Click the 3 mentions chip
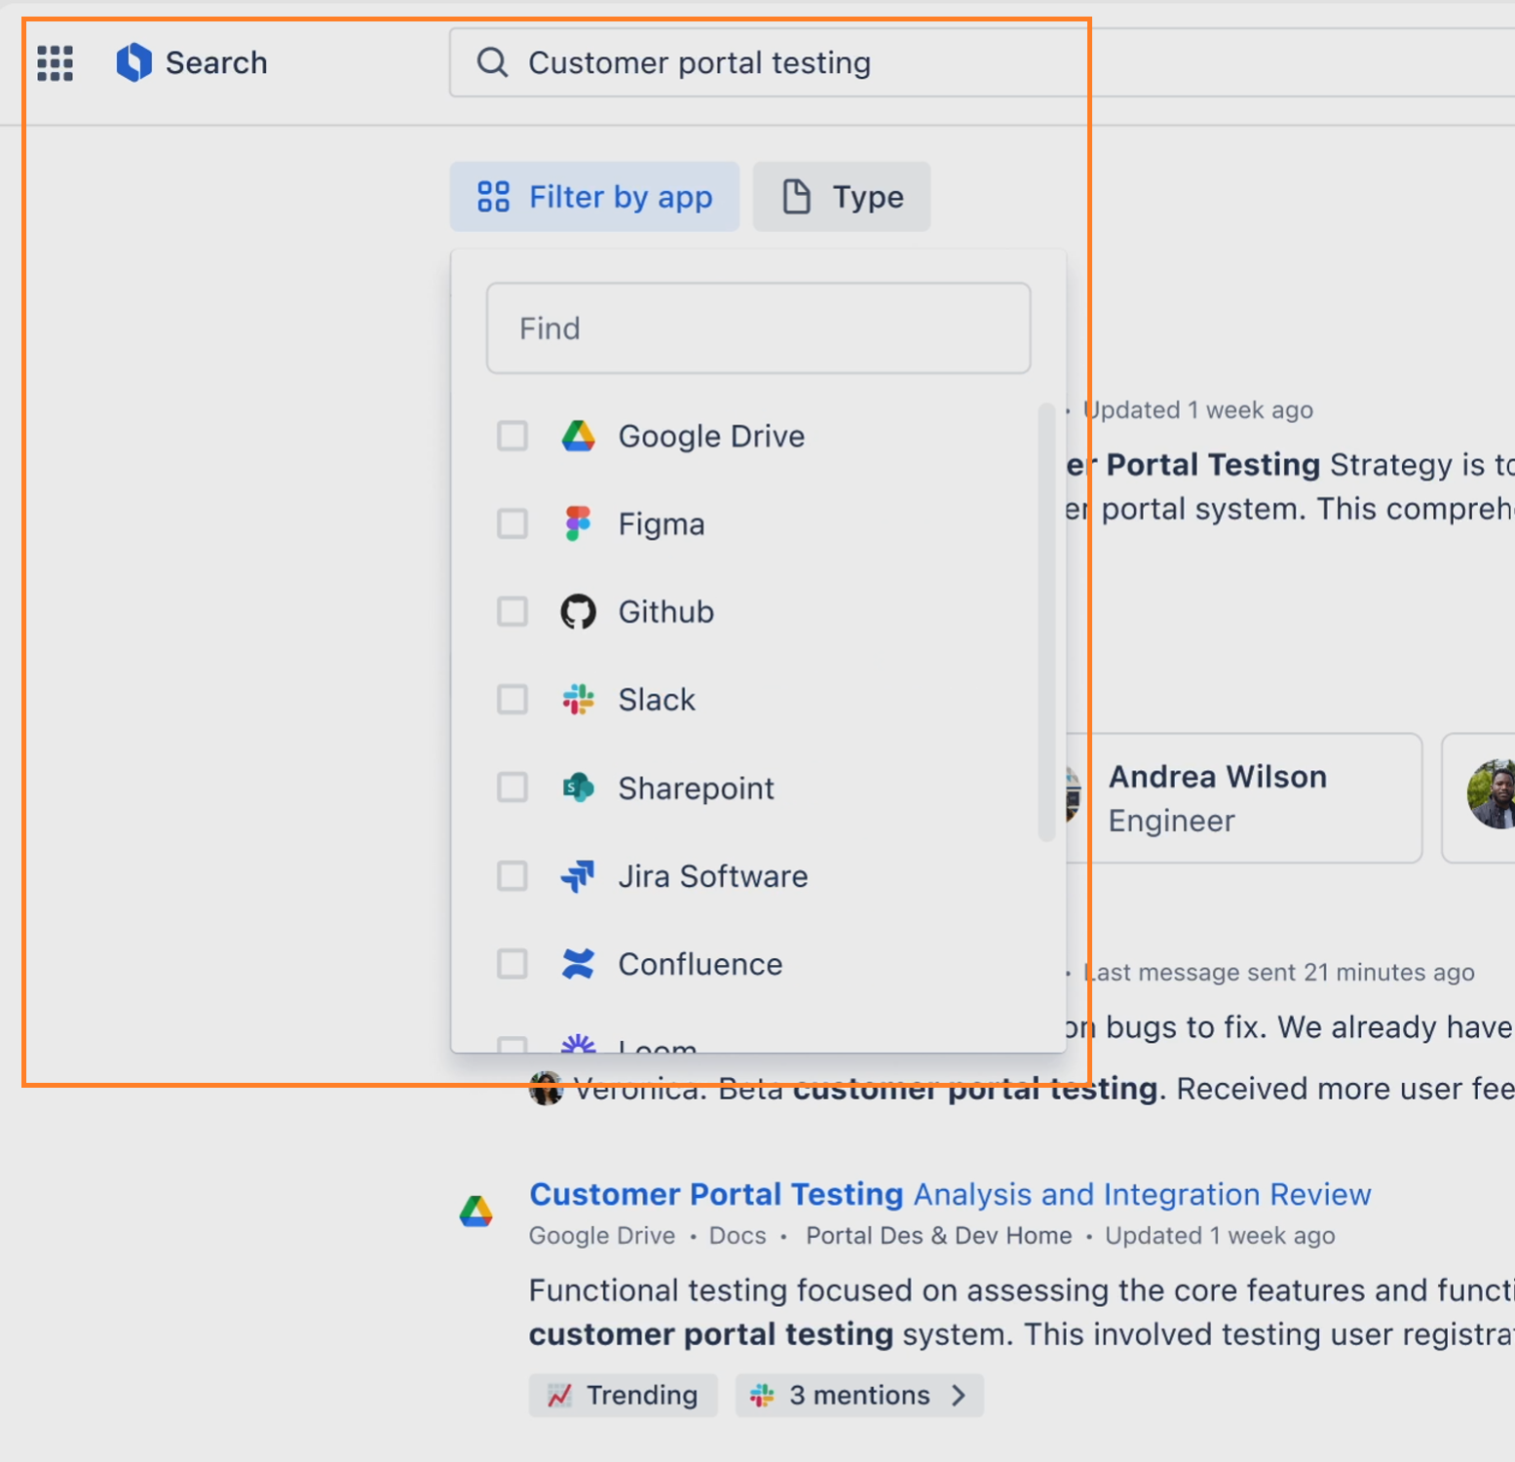 (x=859, y=1395)
